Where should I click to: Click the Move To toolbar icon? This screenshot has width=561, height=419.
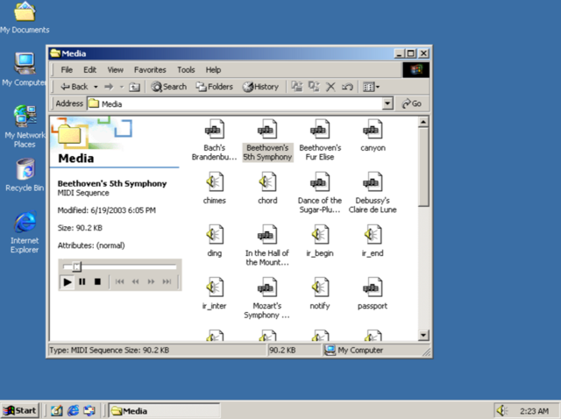pos(296,87)
